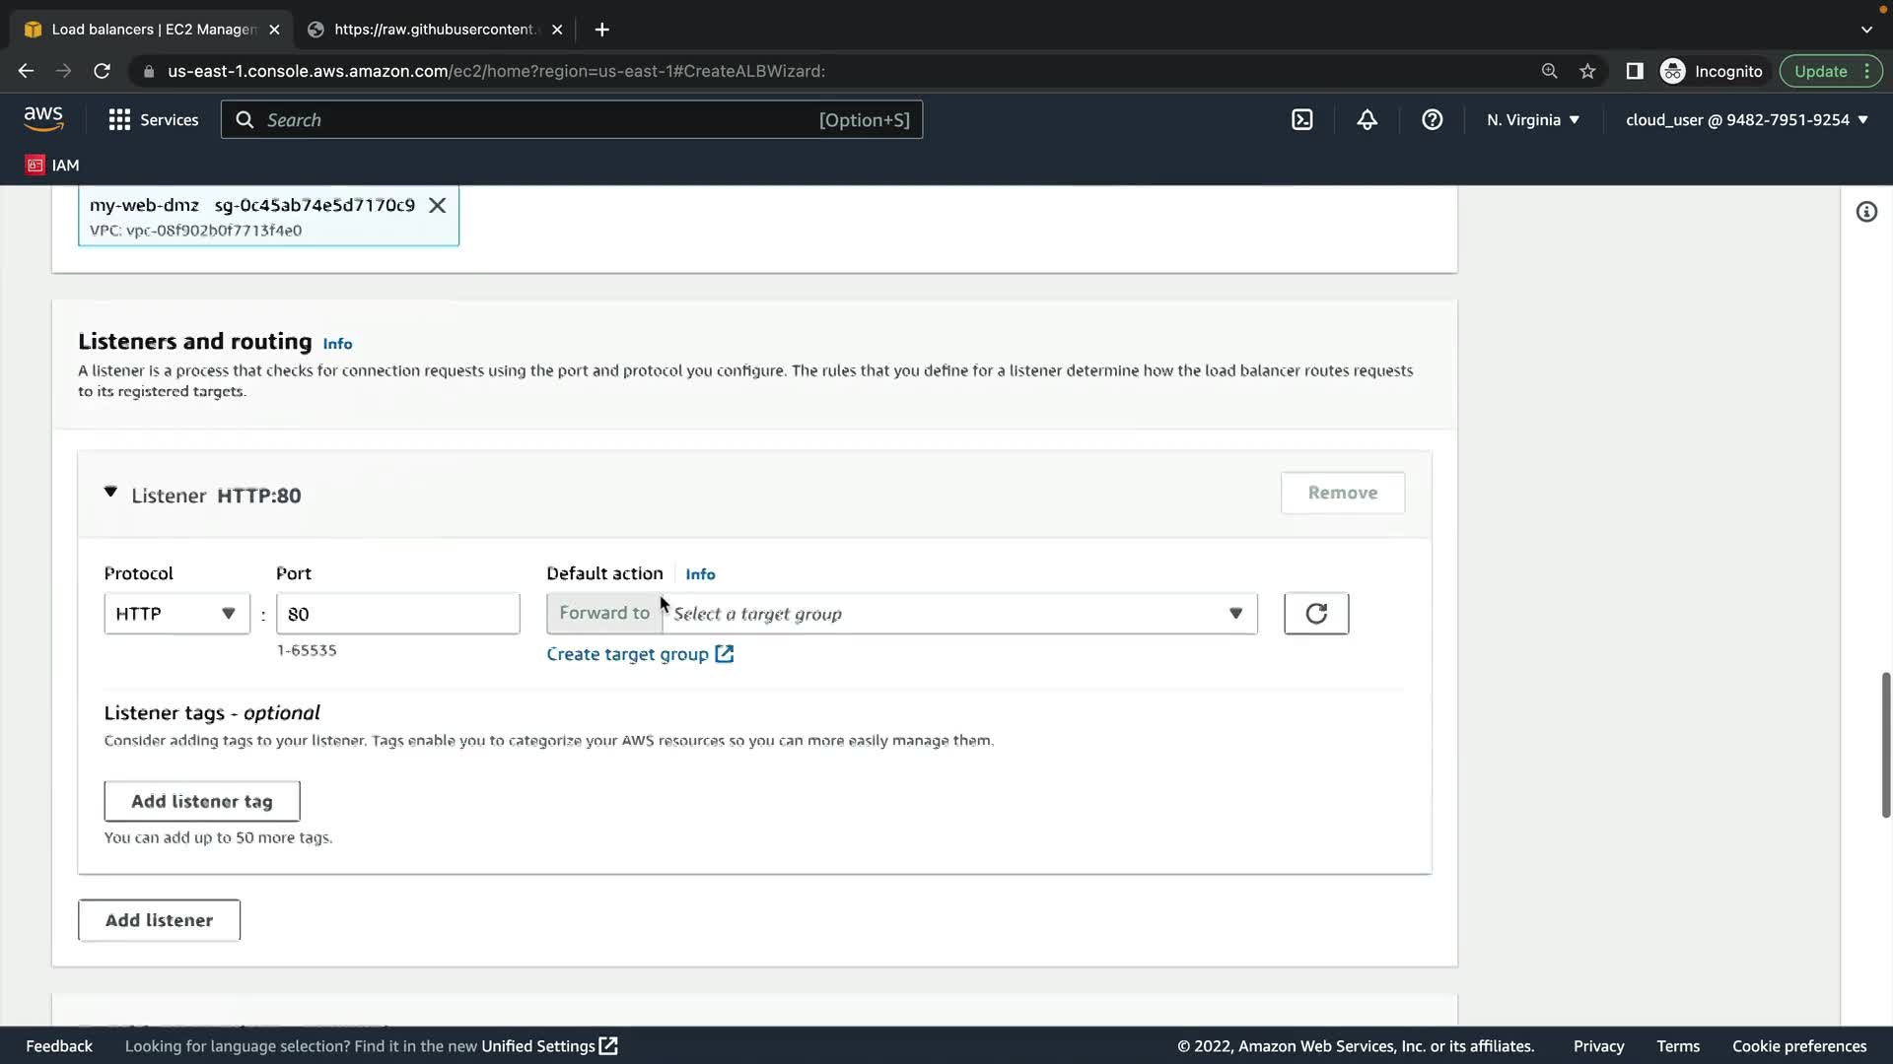Click the help question mark icon
The width and height of the screenshot is (1893, 1064).
click(1432, 120)
